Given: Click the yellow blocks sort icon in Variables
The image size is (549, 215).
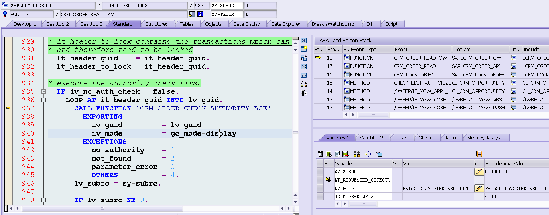Looking at the screenshot, I should pos(356,154).
